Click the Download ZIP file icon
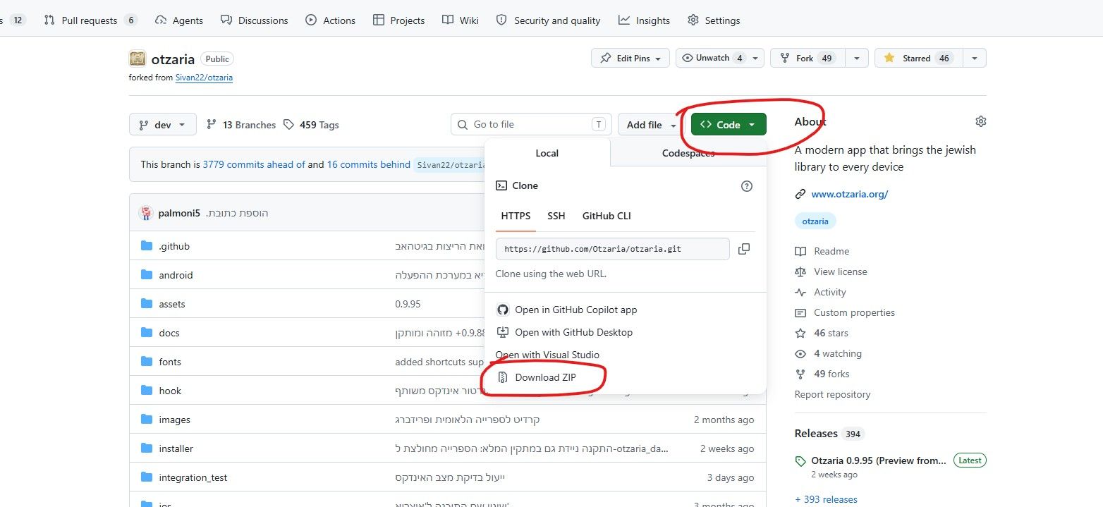 click(x=503, y=377)
